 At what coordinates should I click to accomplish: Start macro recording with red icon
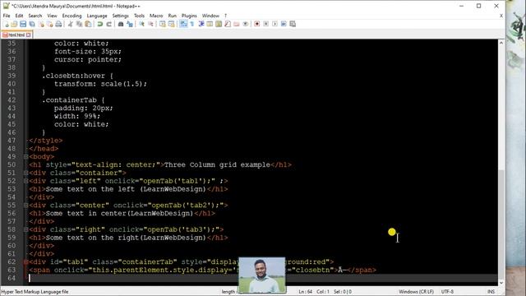coord(257,24)
